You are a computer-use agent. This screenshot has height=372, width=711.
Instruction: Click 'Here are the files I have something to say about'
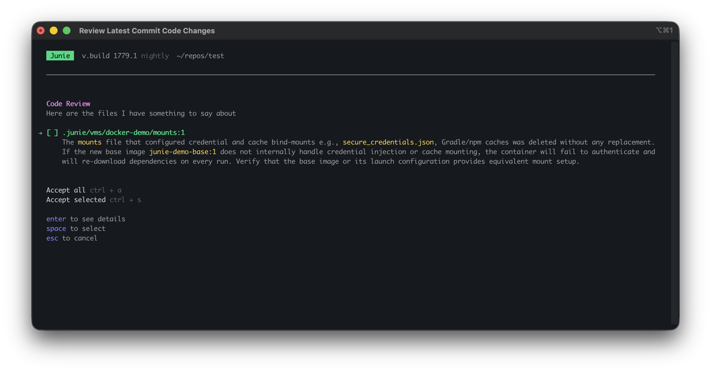coord(141,113)
